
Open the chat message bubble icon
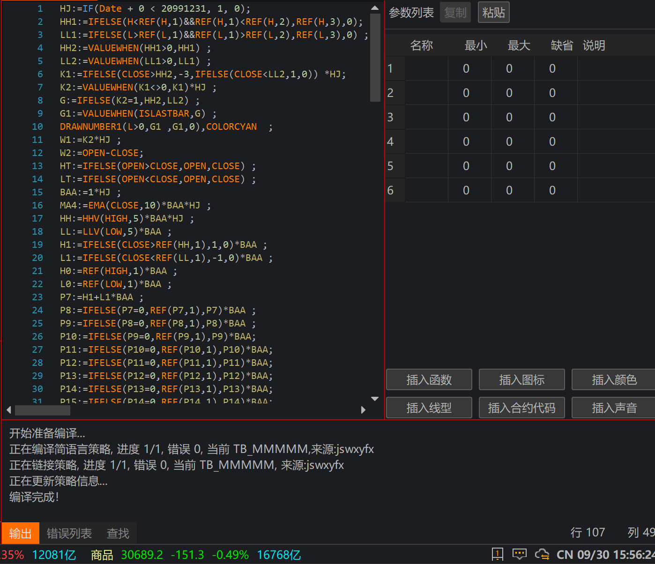(x=519, y=555)
